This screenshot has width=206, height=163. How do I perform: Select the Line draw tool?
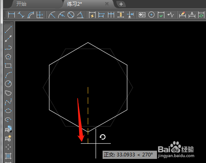coord(8,30)
